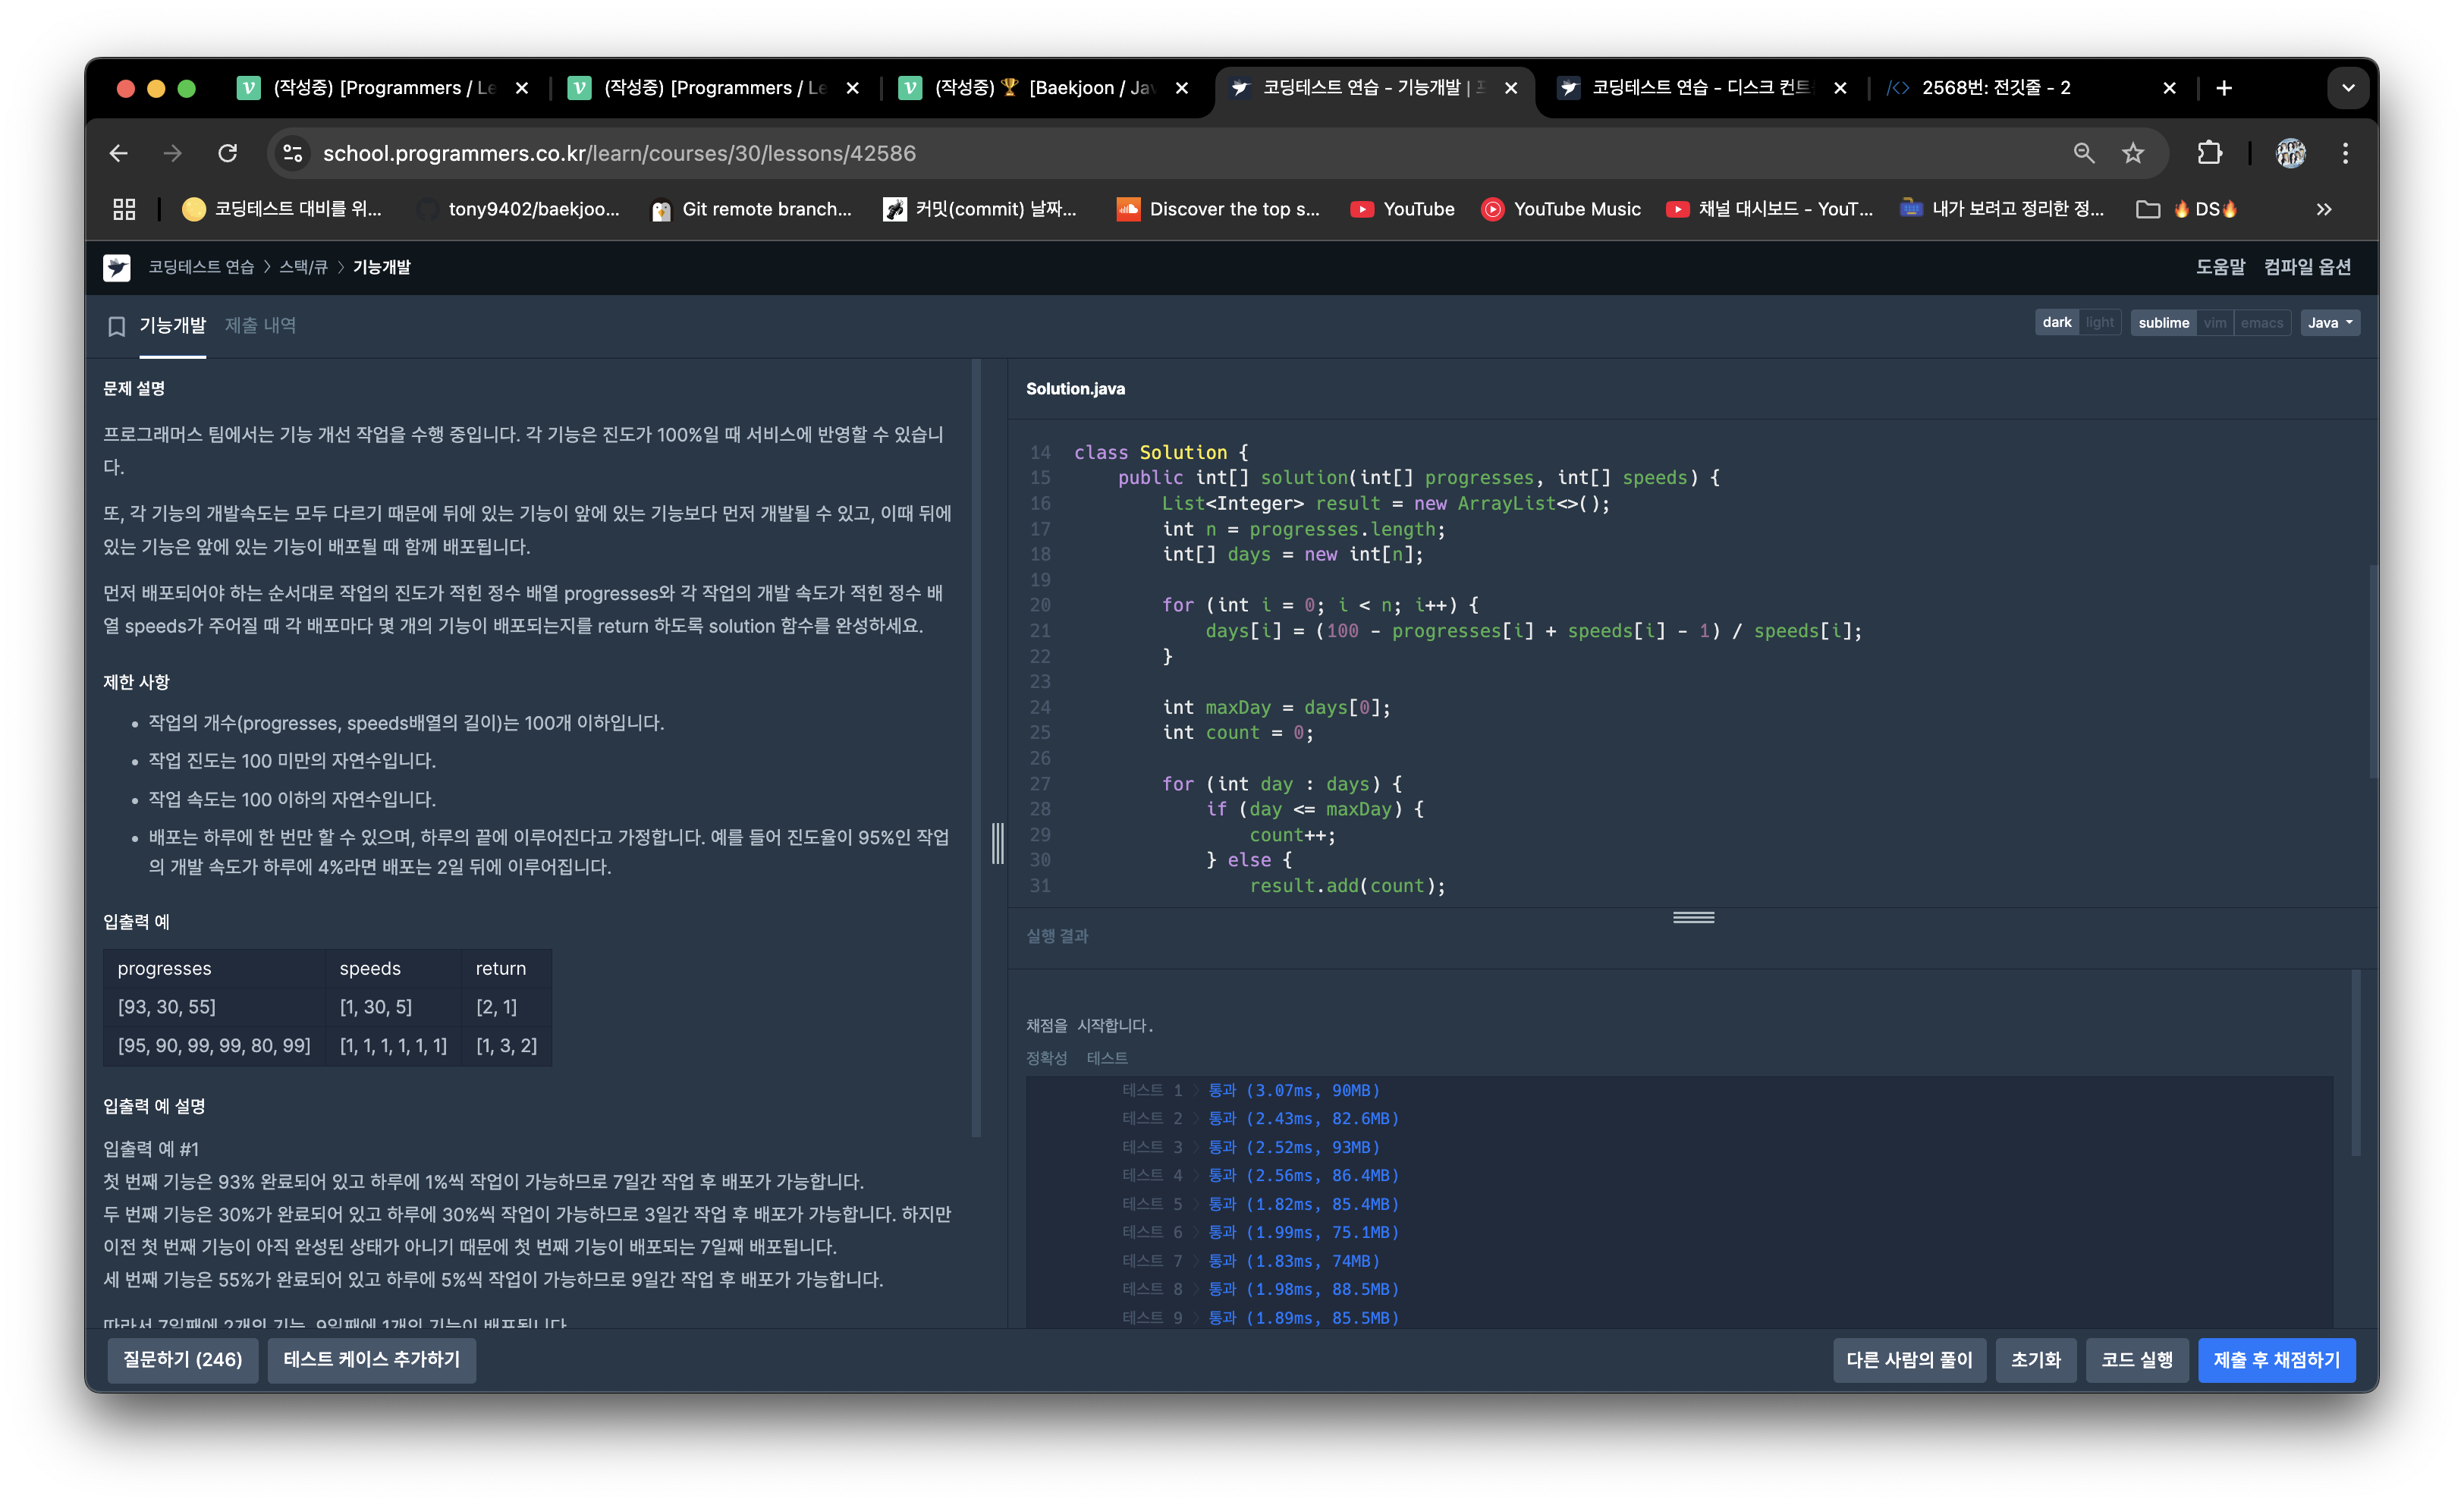2464x1505 pixels.
Task: Click code line 21 days calculation
Action: (x=1533, y=631)
